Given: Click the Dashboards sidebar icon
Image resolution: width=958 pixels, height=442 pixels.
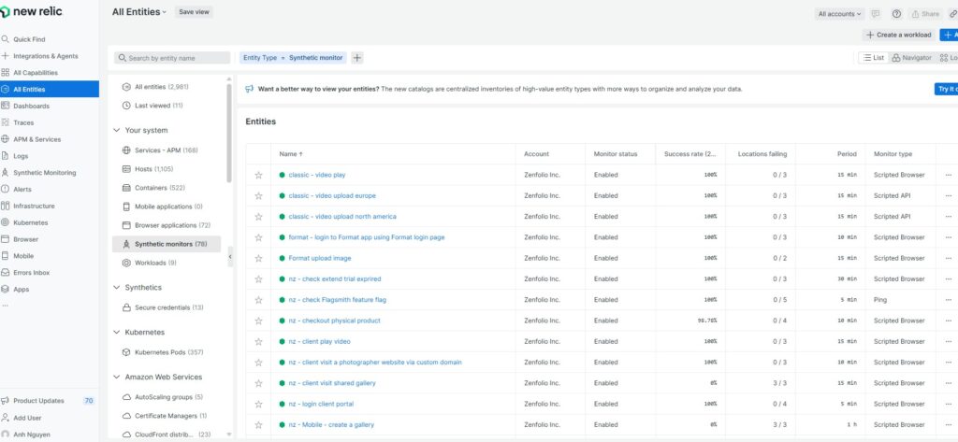Looking at the screenshot, I should [6, 106].
